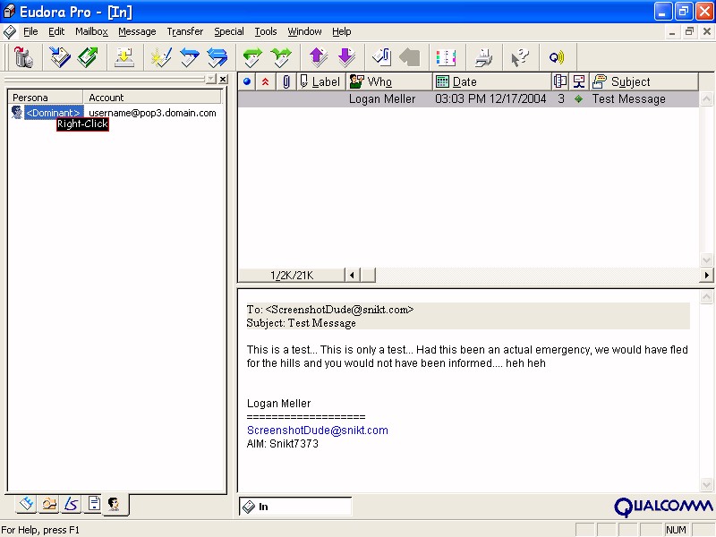Click the Reply All toolbar icon
The image size is (716, 537).
coord(217,57)
